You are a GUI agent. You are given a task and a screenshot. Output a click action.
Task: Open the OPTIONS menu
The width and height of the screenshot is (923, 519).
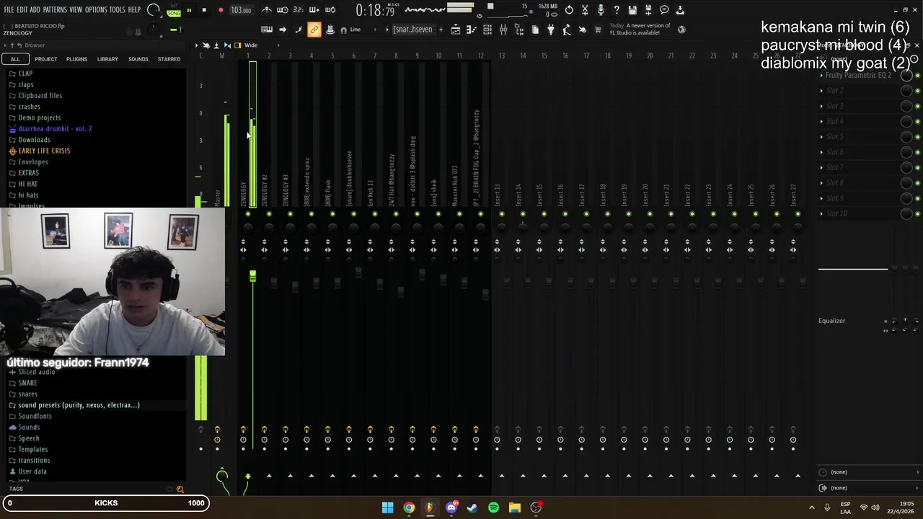point(96,10)
